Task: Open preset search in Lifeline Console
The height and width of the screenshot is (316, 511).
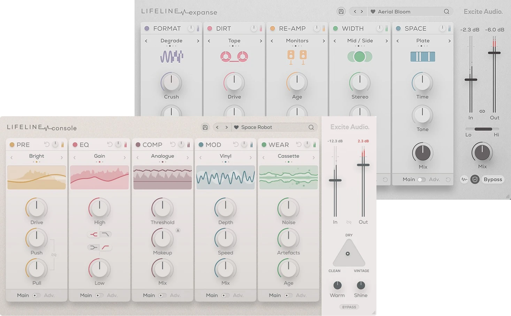Action: [311, 127]
